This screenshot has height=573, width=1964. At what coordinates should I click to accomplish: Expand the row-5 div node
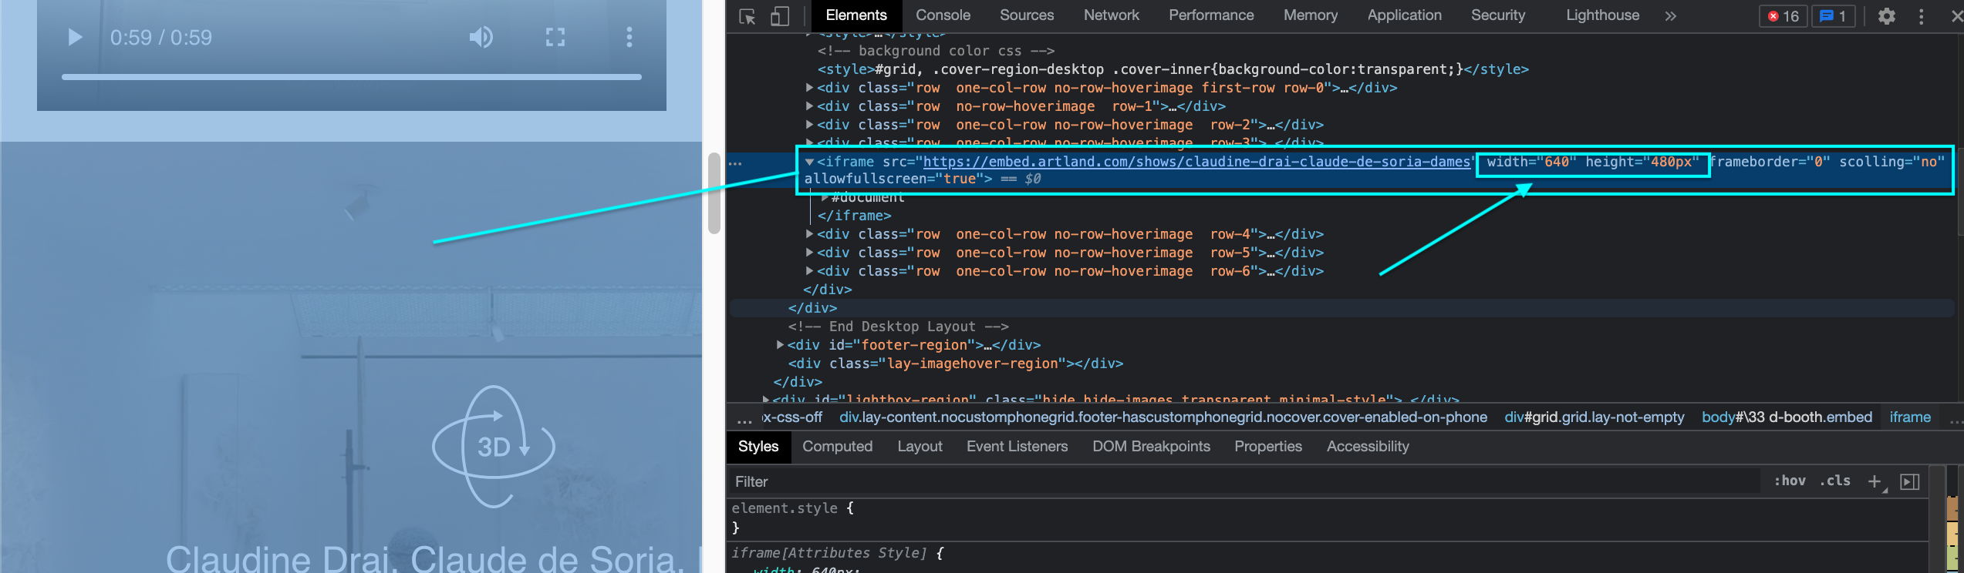point(809,253)
